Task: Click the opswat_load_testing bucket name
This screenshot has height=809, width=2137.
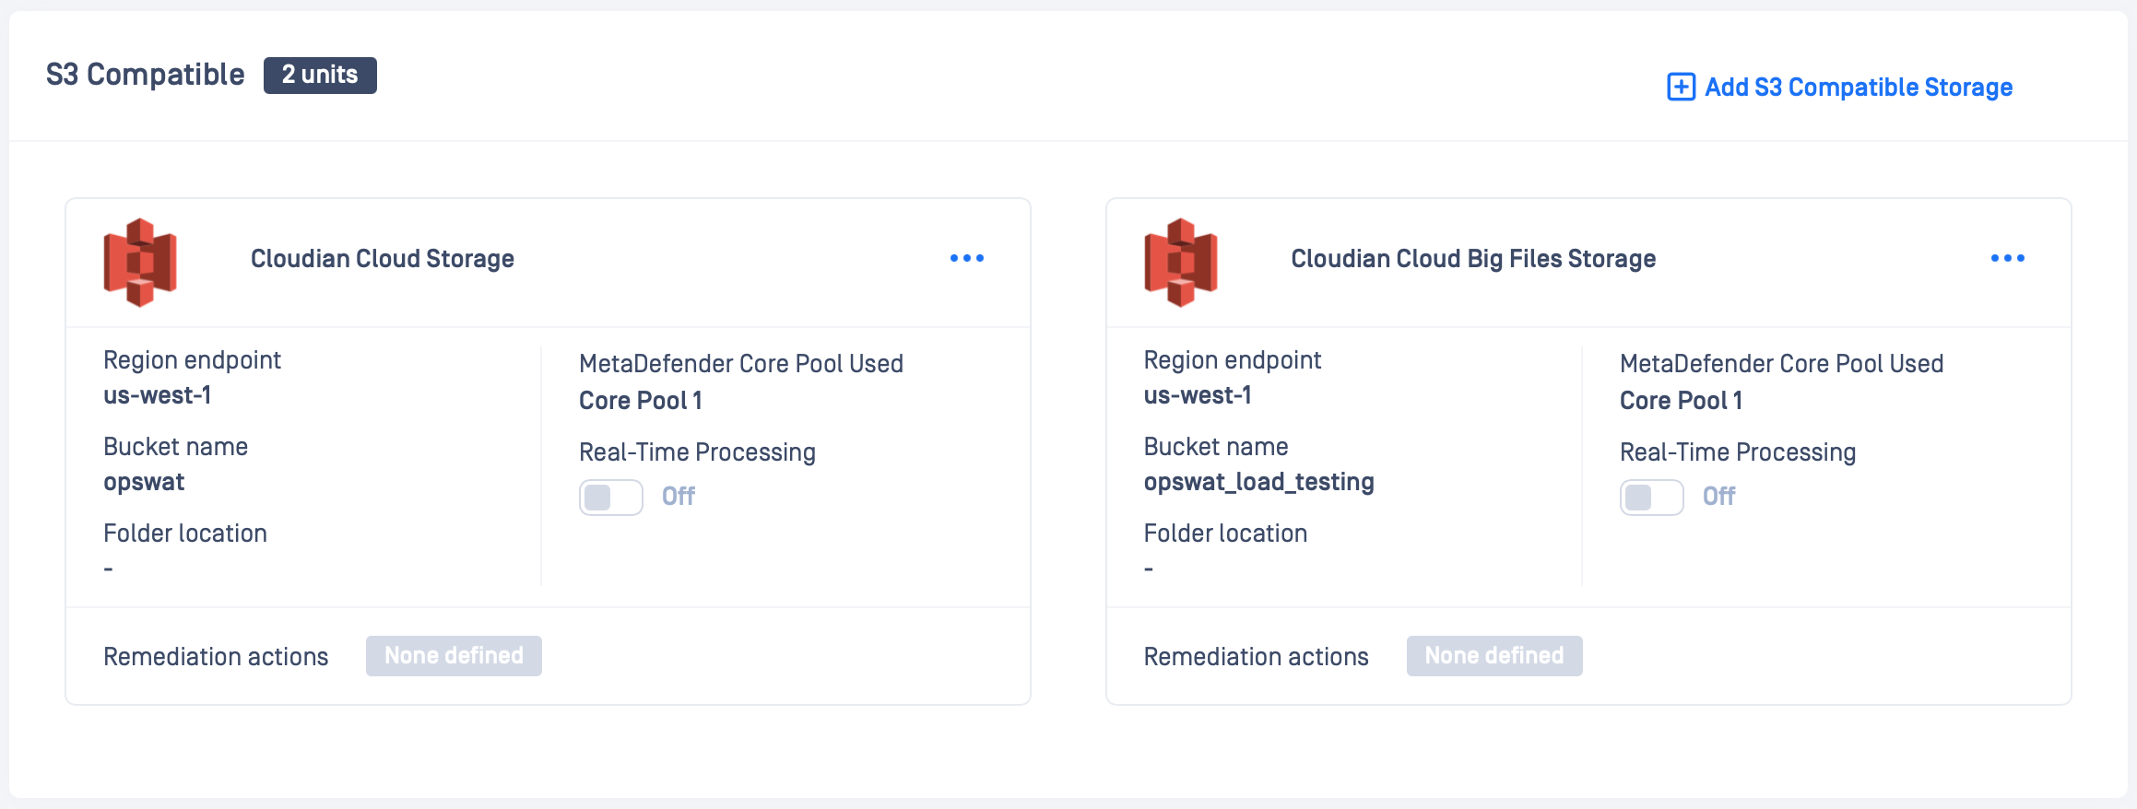Action: (x=1258, y=482)
